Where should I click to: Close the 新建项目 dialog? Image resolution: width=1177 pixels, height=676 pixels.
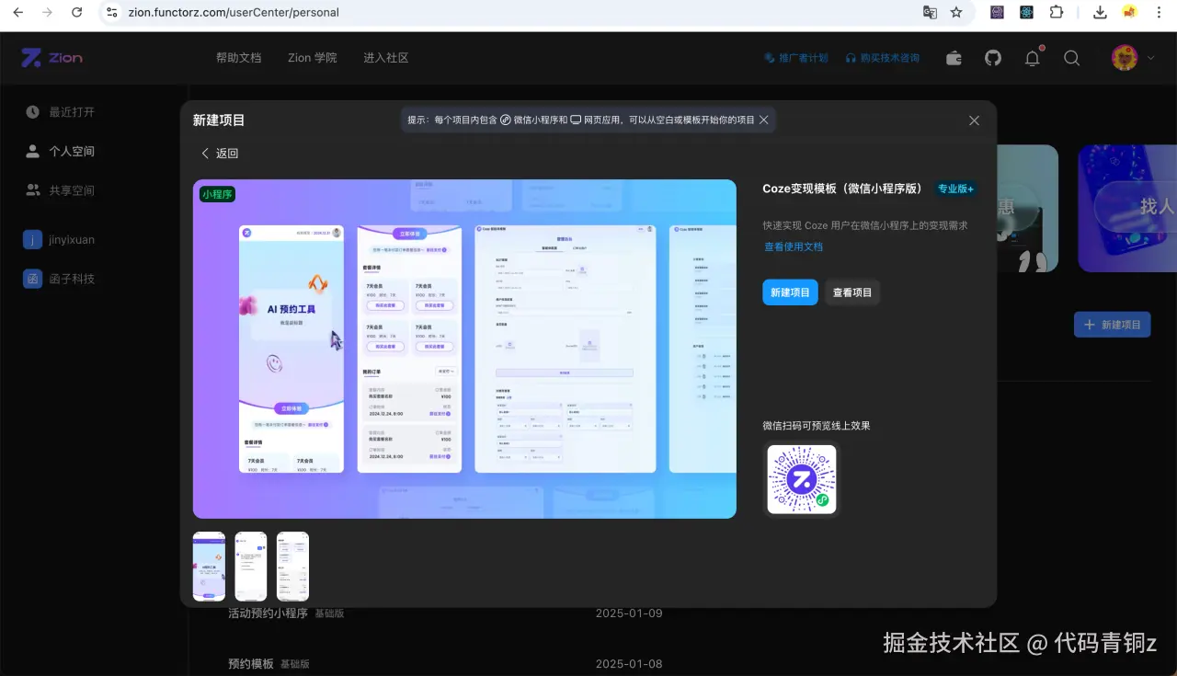point(975,120)
